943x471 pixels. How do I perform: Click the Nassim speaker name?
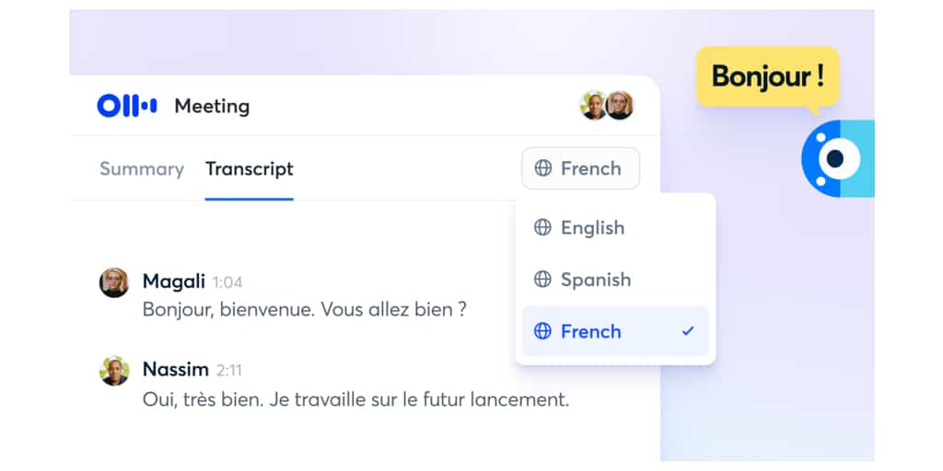[x=176, y=370]
